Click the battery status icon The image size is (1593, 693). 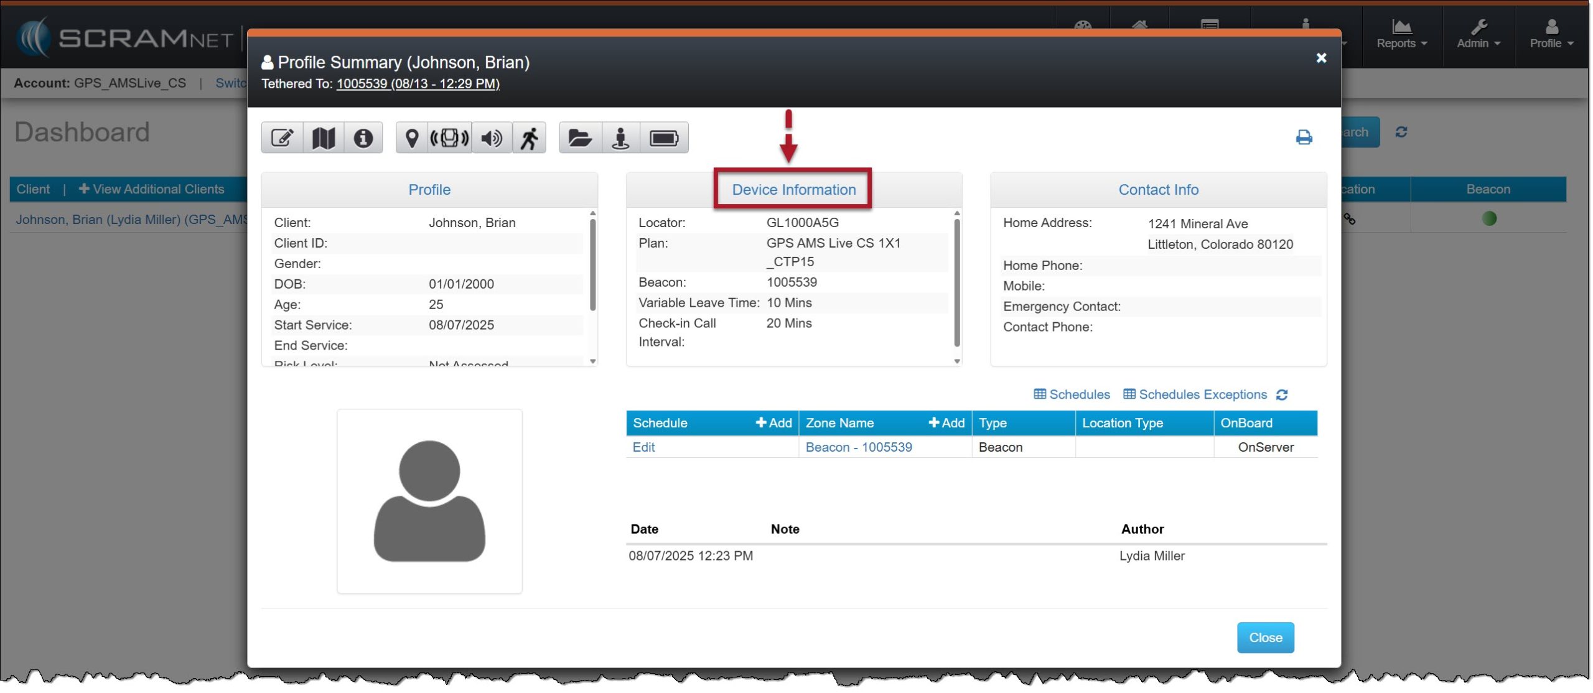664,137
